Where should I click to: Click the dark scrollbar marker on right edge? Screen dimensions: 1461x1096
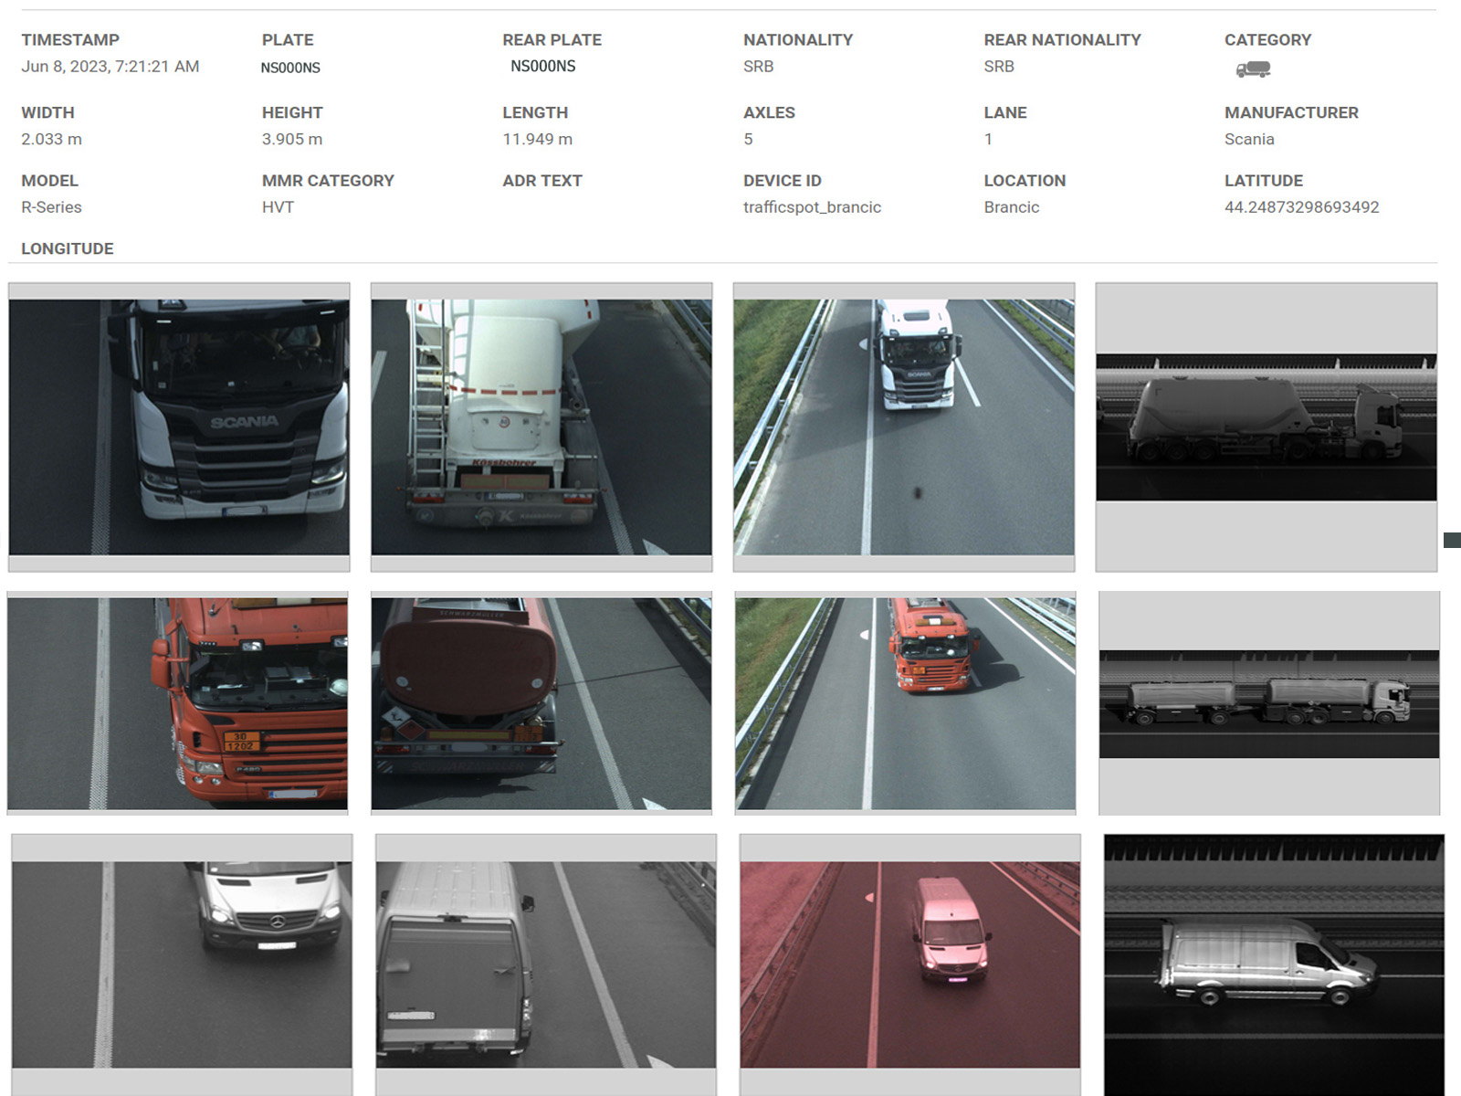pos(1452,541)
